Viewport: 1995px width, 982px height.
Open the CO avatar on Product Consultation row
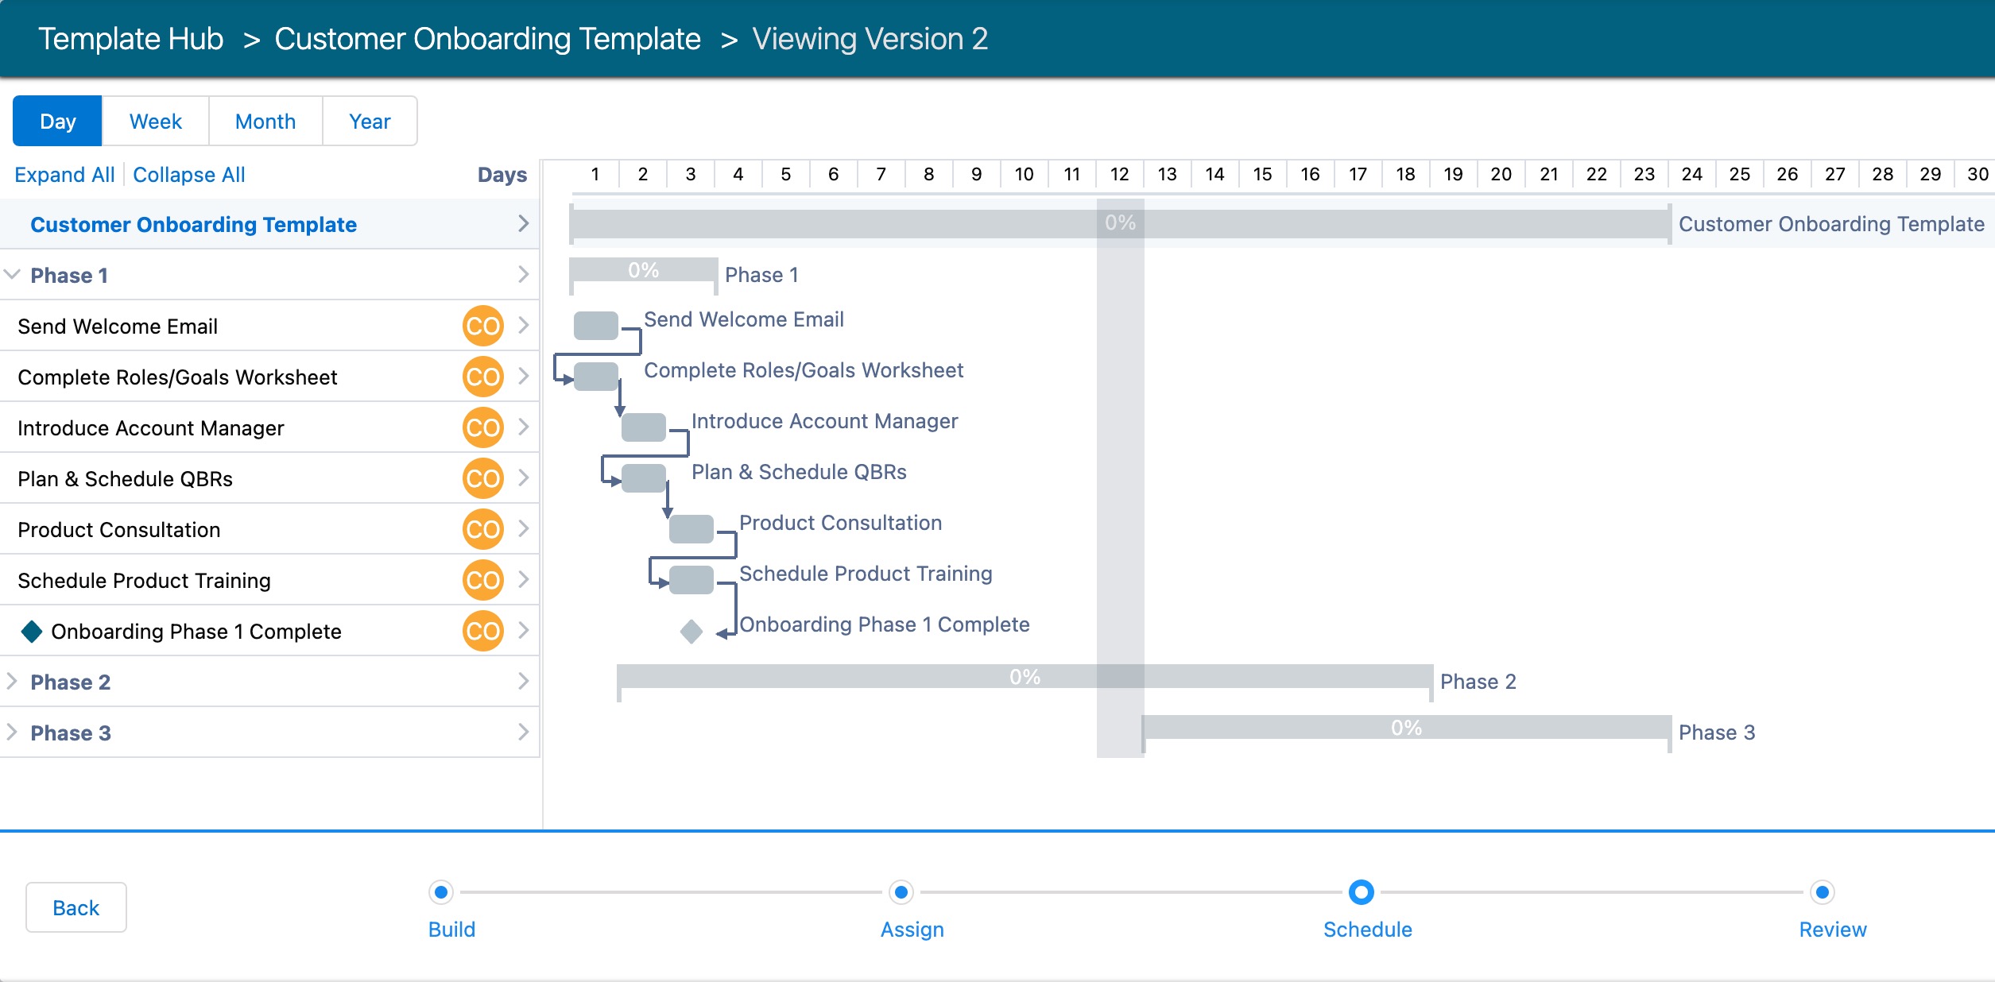click(483, 529)
